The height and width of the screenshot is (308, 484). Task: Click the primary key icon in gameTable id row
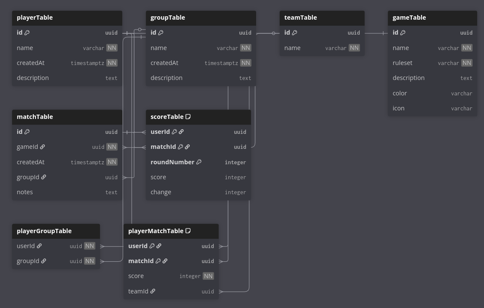(403, 33)
